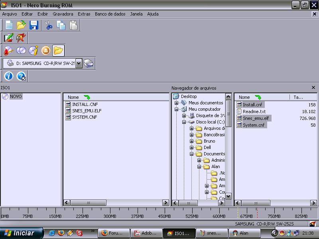Open a compilation with the folder icon

(x=21, y=25)
